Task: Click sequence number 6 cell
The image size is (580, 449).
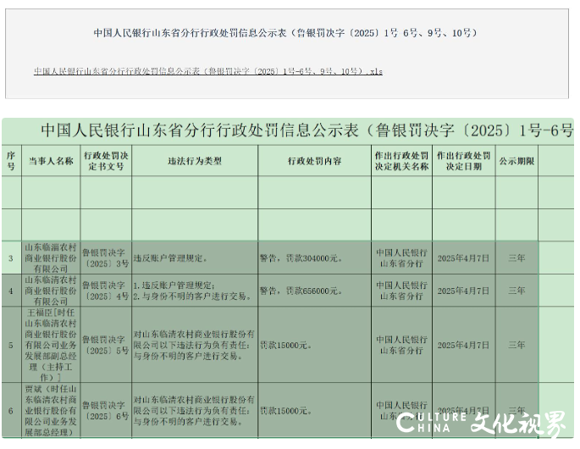Action: pos(12,411)
